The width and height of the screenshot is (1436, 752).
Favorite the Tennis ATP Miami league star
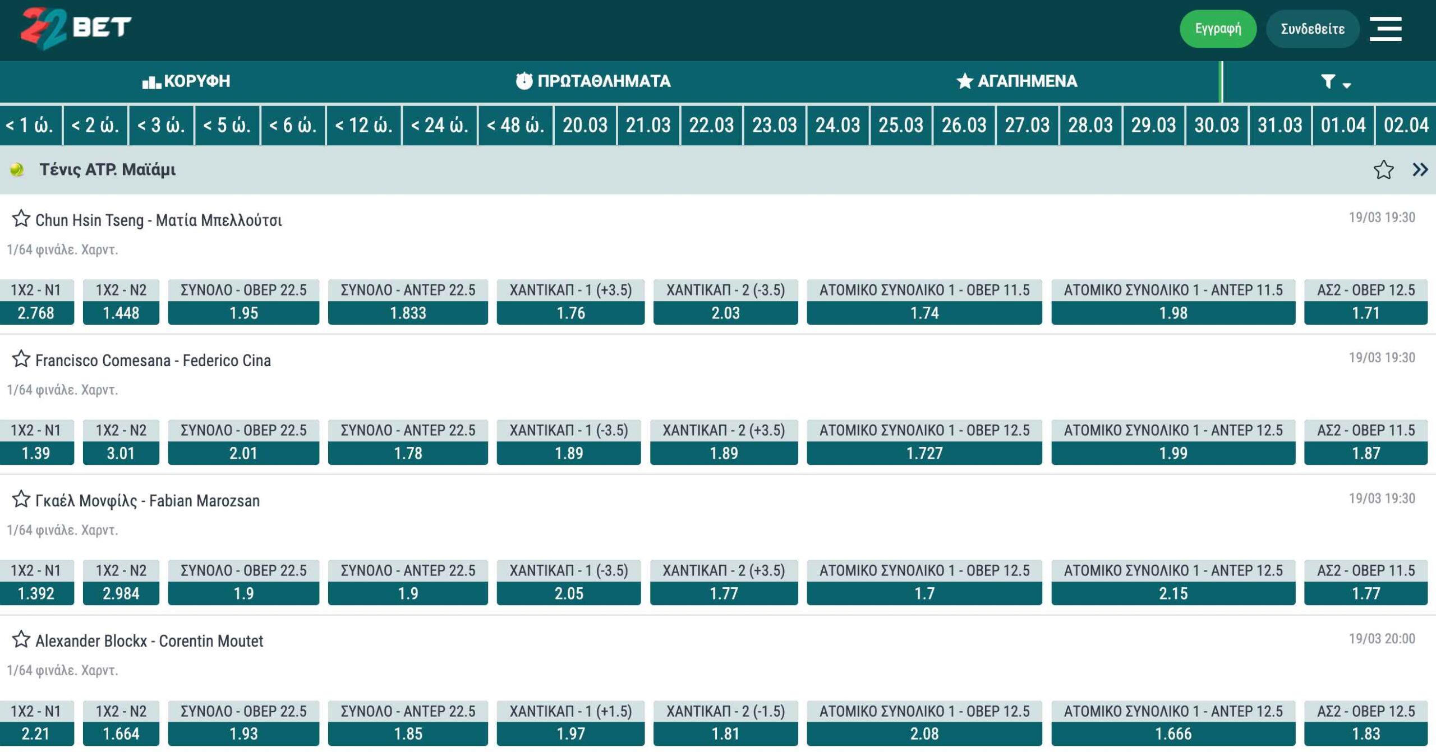1383,169
